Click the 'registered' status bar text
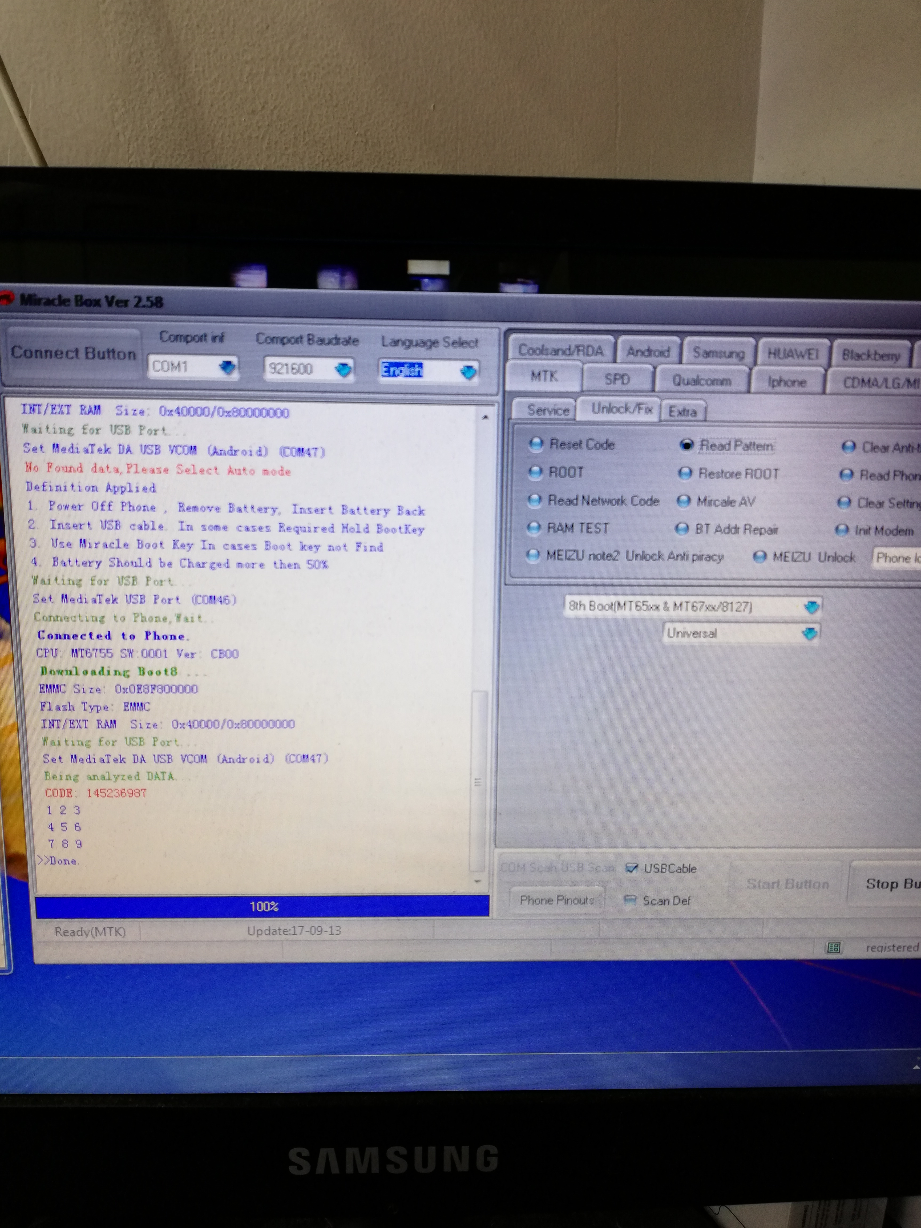921x1228 pixels. [892, 947]
